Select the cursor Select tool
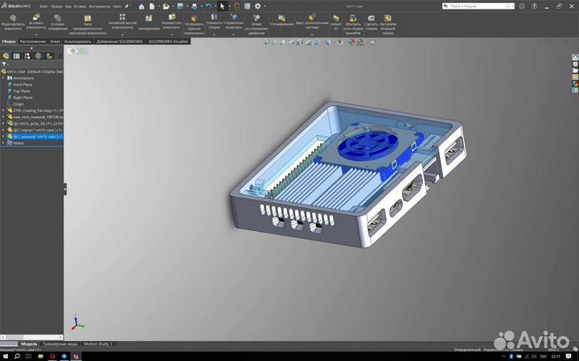 point(222,6)
